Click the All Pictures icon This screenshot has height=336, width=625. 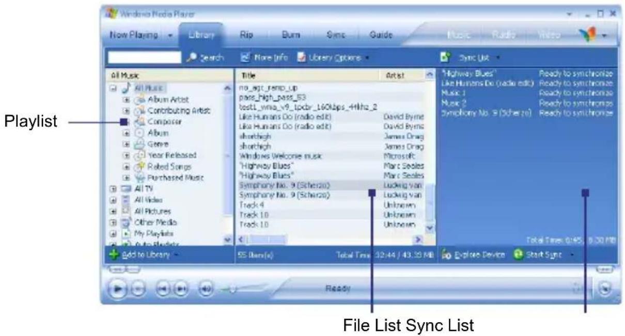point(126,211)
